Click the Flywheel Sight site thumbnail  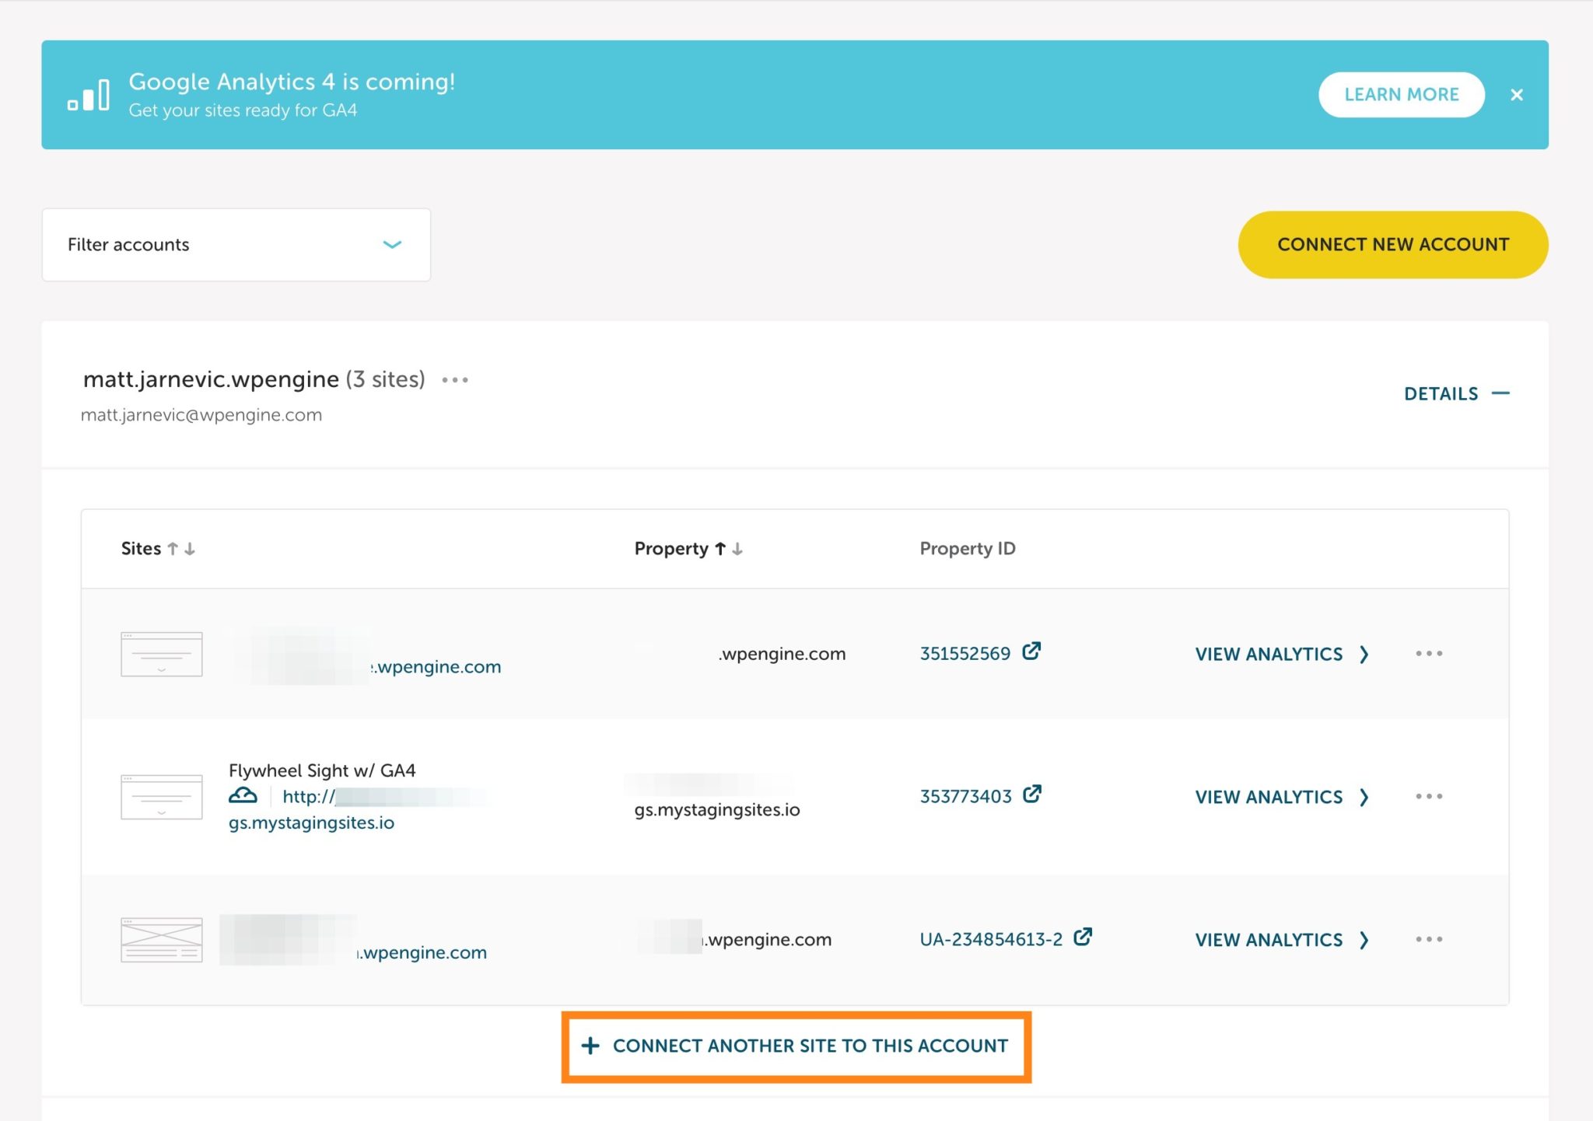click(x=161, y=795)
